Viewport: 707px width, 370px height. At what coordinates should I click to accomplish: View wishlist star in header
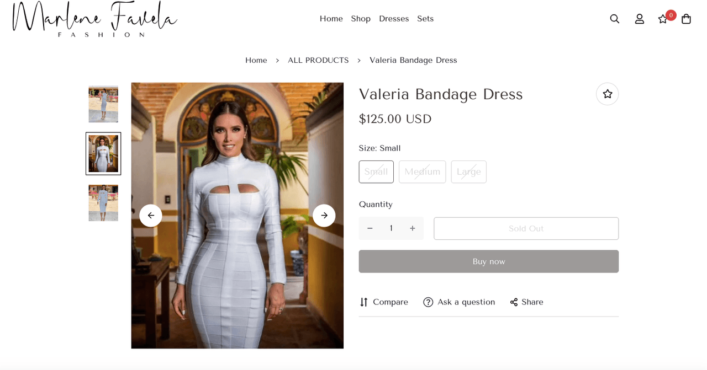663,19
